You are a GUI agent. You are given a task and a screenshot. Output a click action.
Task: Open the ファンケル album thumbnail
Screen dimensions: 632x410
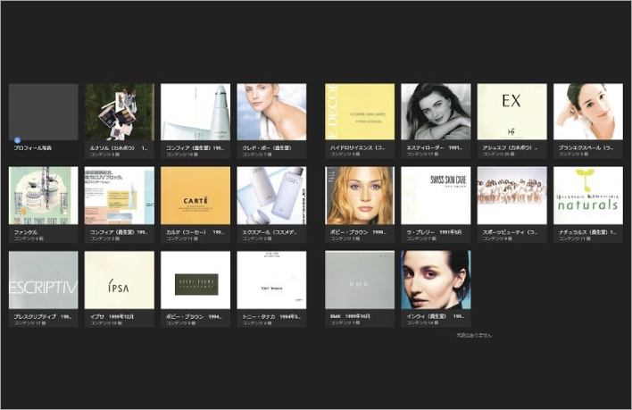click(44, 196)
